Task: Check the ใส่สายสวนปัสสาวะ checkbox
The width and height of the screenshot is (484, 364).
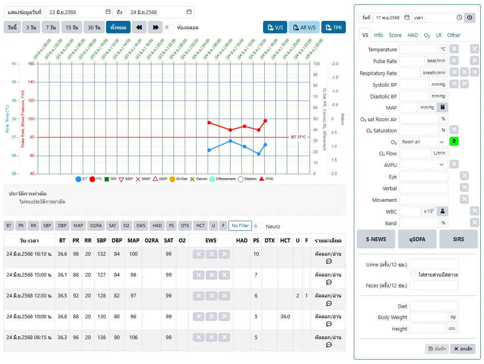Action: point(413,275)
